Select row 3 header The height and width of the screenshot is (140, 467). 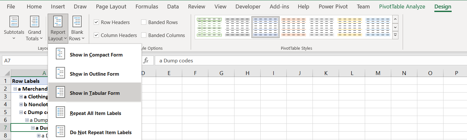click(x=5, y=96)
